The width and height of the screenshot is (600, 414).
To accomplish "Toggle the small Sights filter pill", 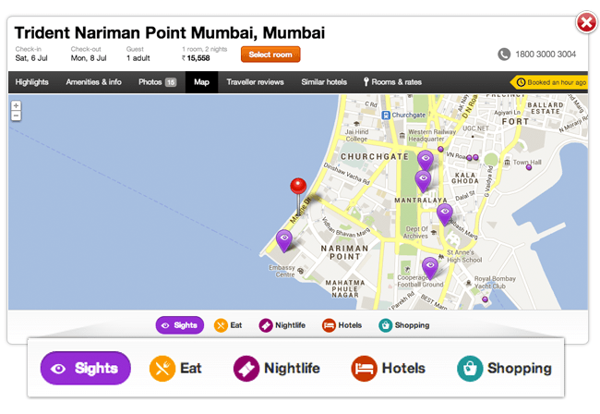I will (x=179, y=325).
